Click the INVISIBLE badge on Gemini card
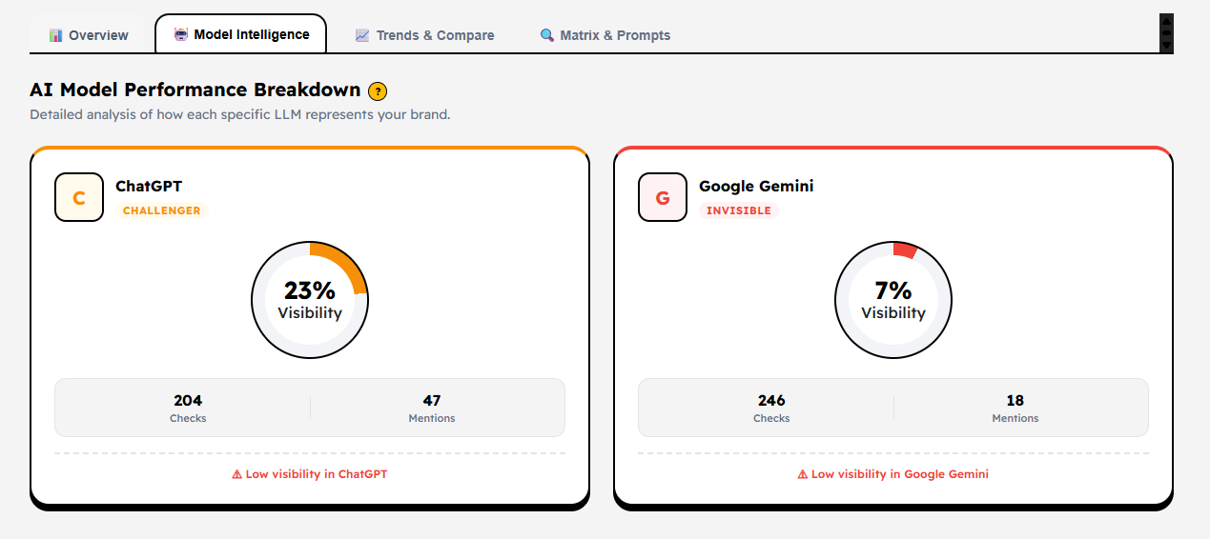 (x=739, y=210)
